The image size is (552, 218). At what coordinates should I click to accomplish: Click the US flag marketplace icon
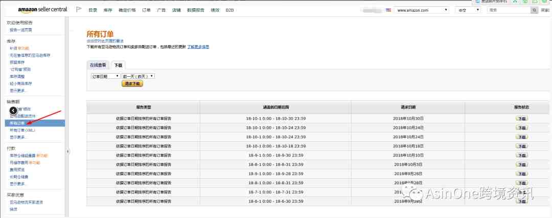[x=388, y=10]
